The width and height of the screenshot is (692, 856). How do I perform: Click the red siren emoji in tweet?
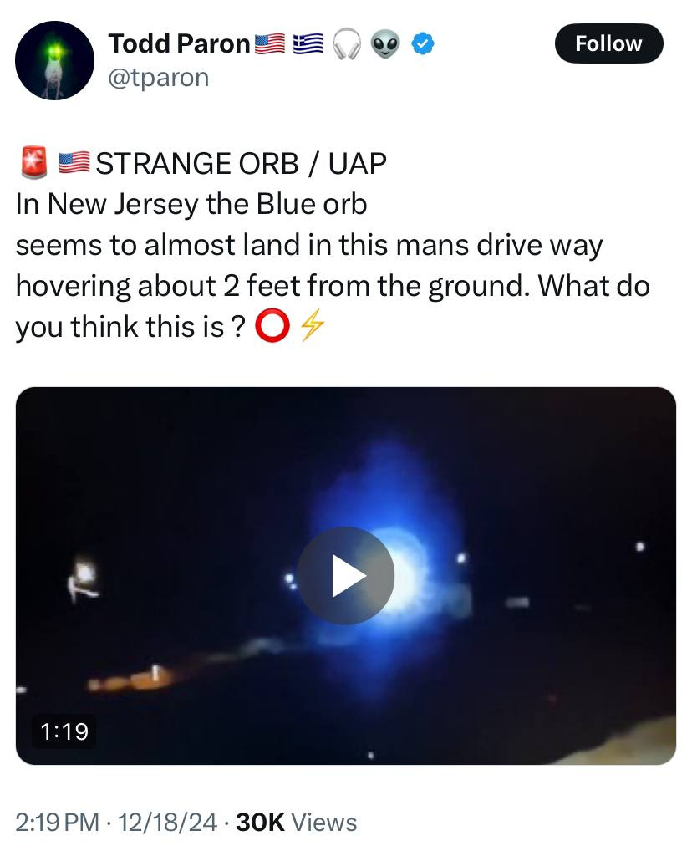point(33,163)
